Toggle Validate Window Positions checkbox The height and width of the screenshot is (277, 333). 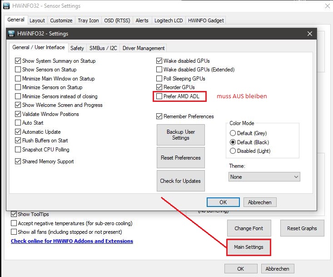(18, 114)
